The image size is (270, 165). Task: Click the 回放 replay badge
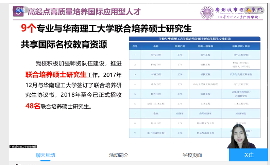click(20, 10)
